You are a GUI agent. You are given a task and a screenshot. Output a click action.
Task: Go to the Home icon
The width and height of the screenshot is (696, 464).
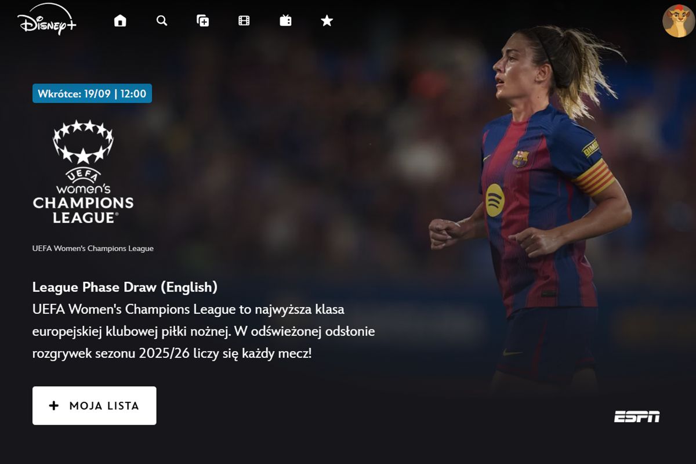(120, 21)
